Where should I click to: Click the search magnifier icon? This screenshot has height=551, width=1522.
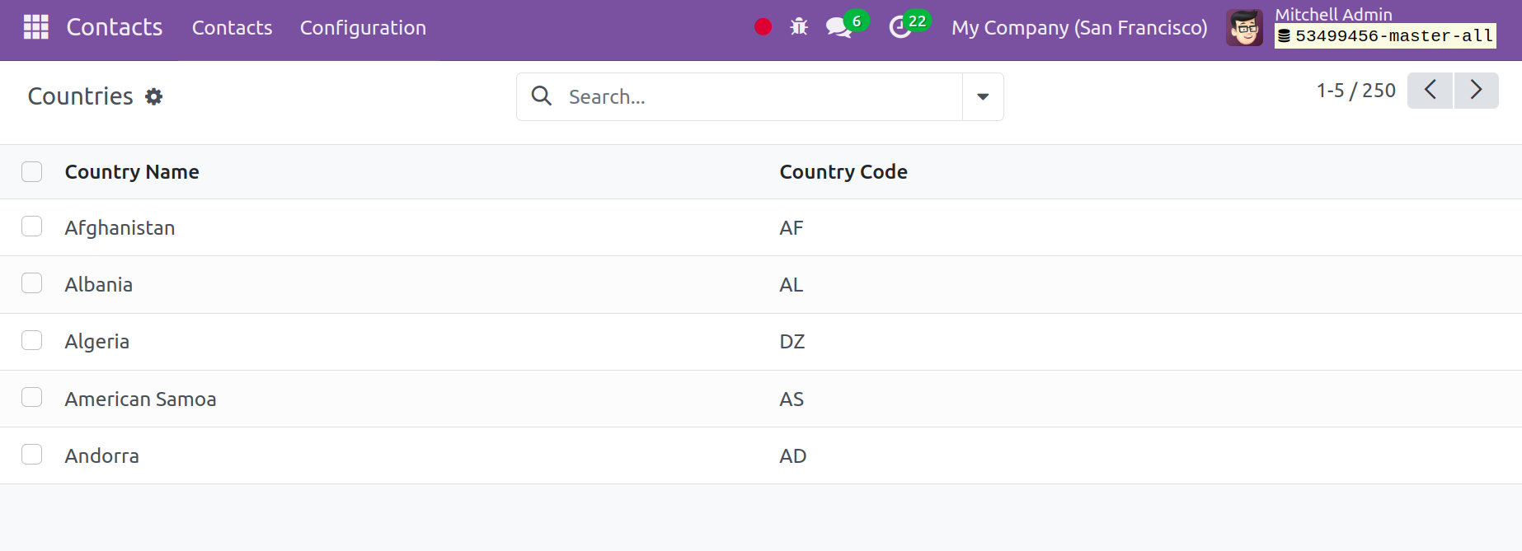click(541, 96)
